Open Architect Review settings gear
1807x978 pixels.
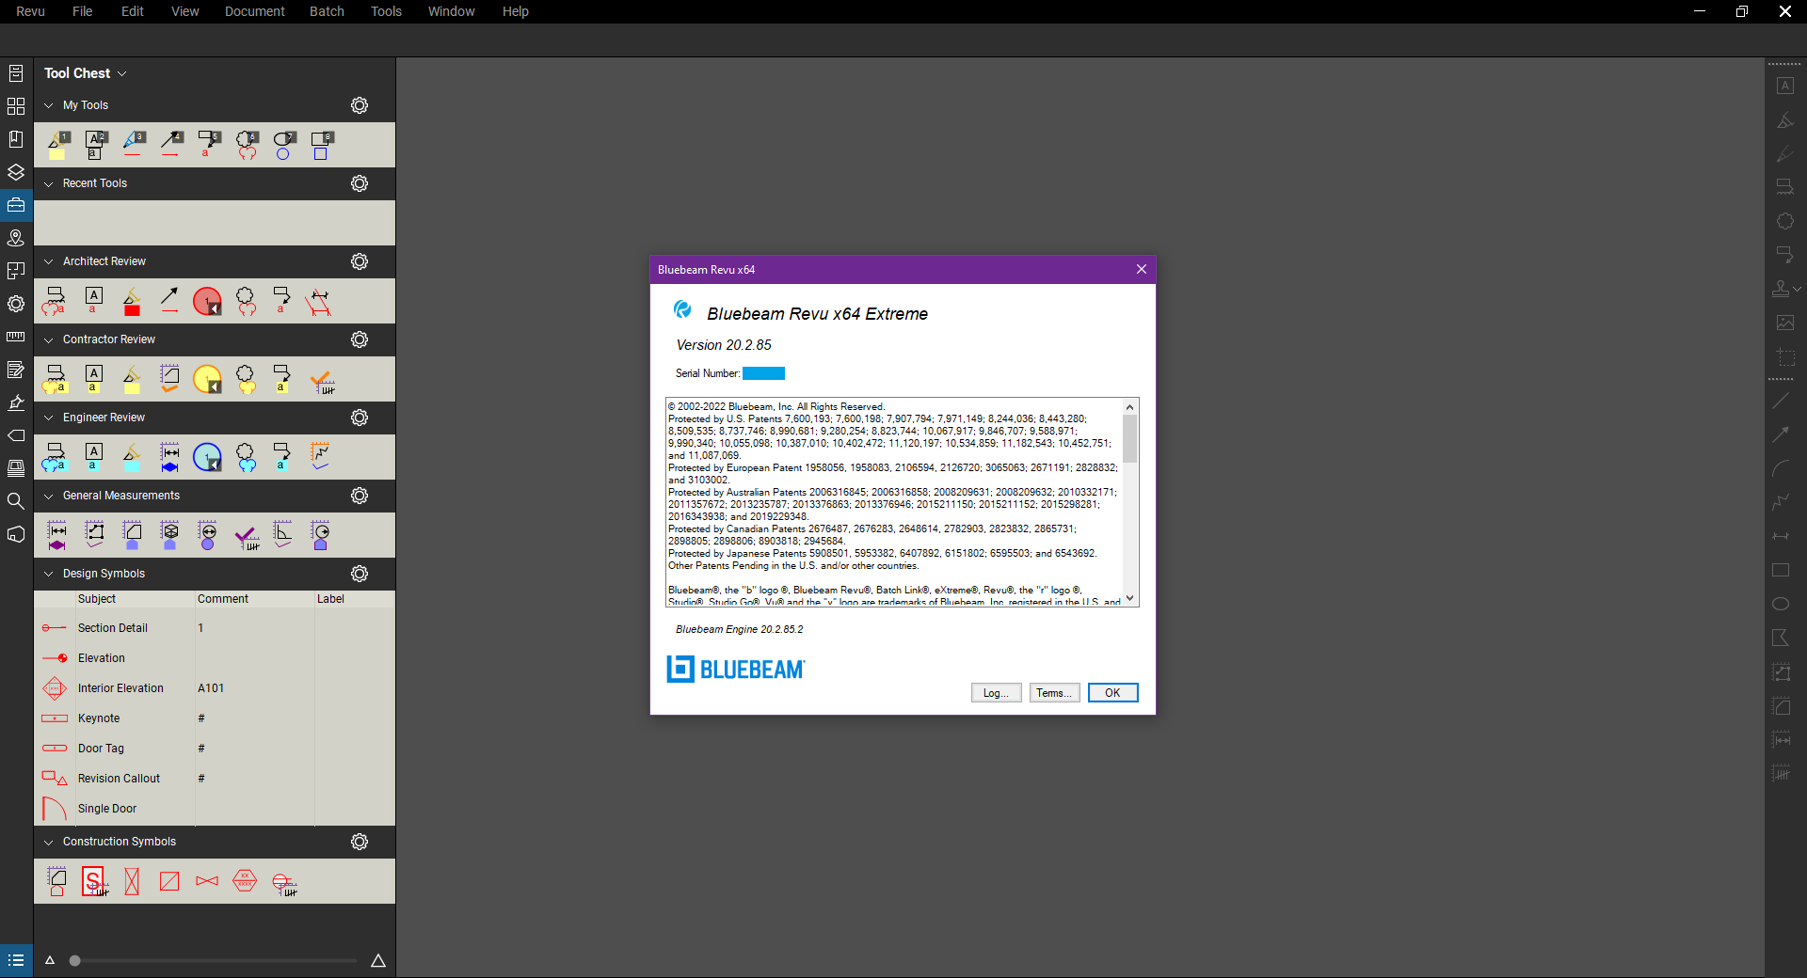point(360,261)
